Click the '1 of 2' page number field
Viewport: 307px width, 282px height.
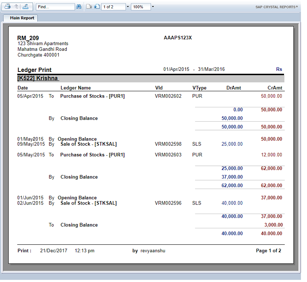[x=114, y=7]
